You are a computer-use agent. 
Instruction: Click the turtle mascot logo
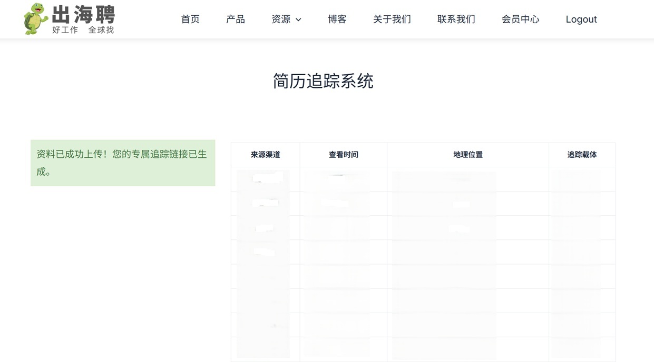click(x=36, y=19)
